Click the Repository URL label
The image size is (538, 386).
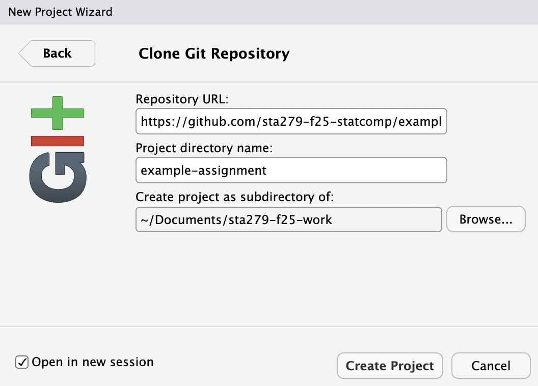[181, 99]
